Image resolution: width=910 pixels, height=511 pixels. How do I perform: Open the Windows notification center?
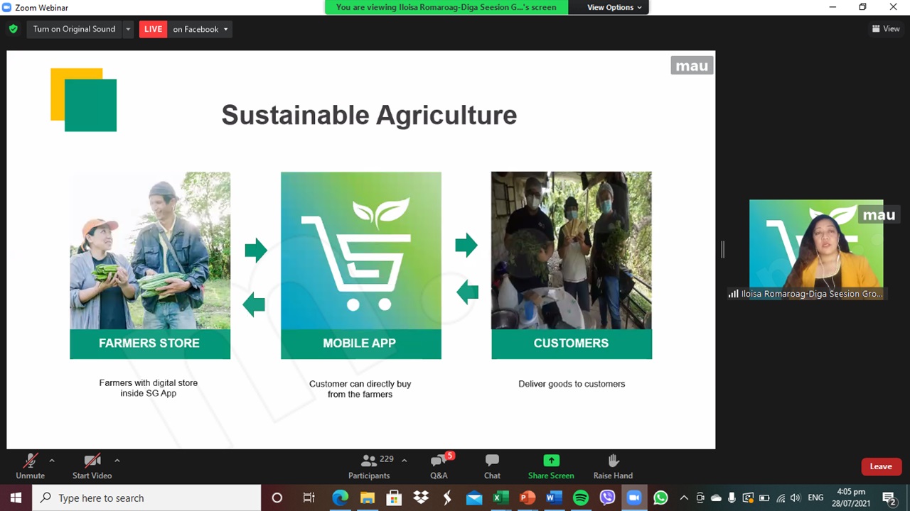(889, 498)
